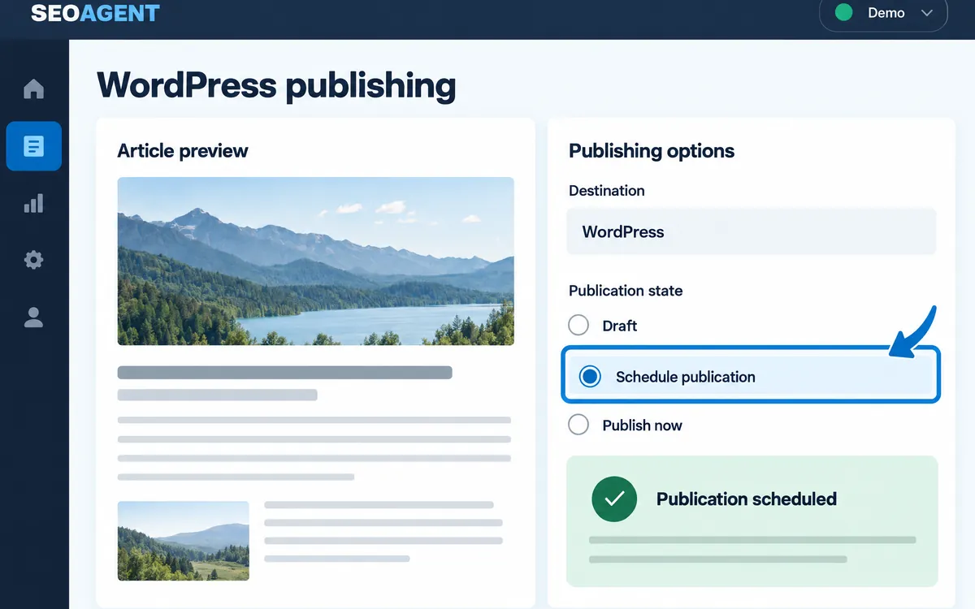The image size is (975, 609).
Task: Select the Schedule publication radio button
Action: coord(590,376)
